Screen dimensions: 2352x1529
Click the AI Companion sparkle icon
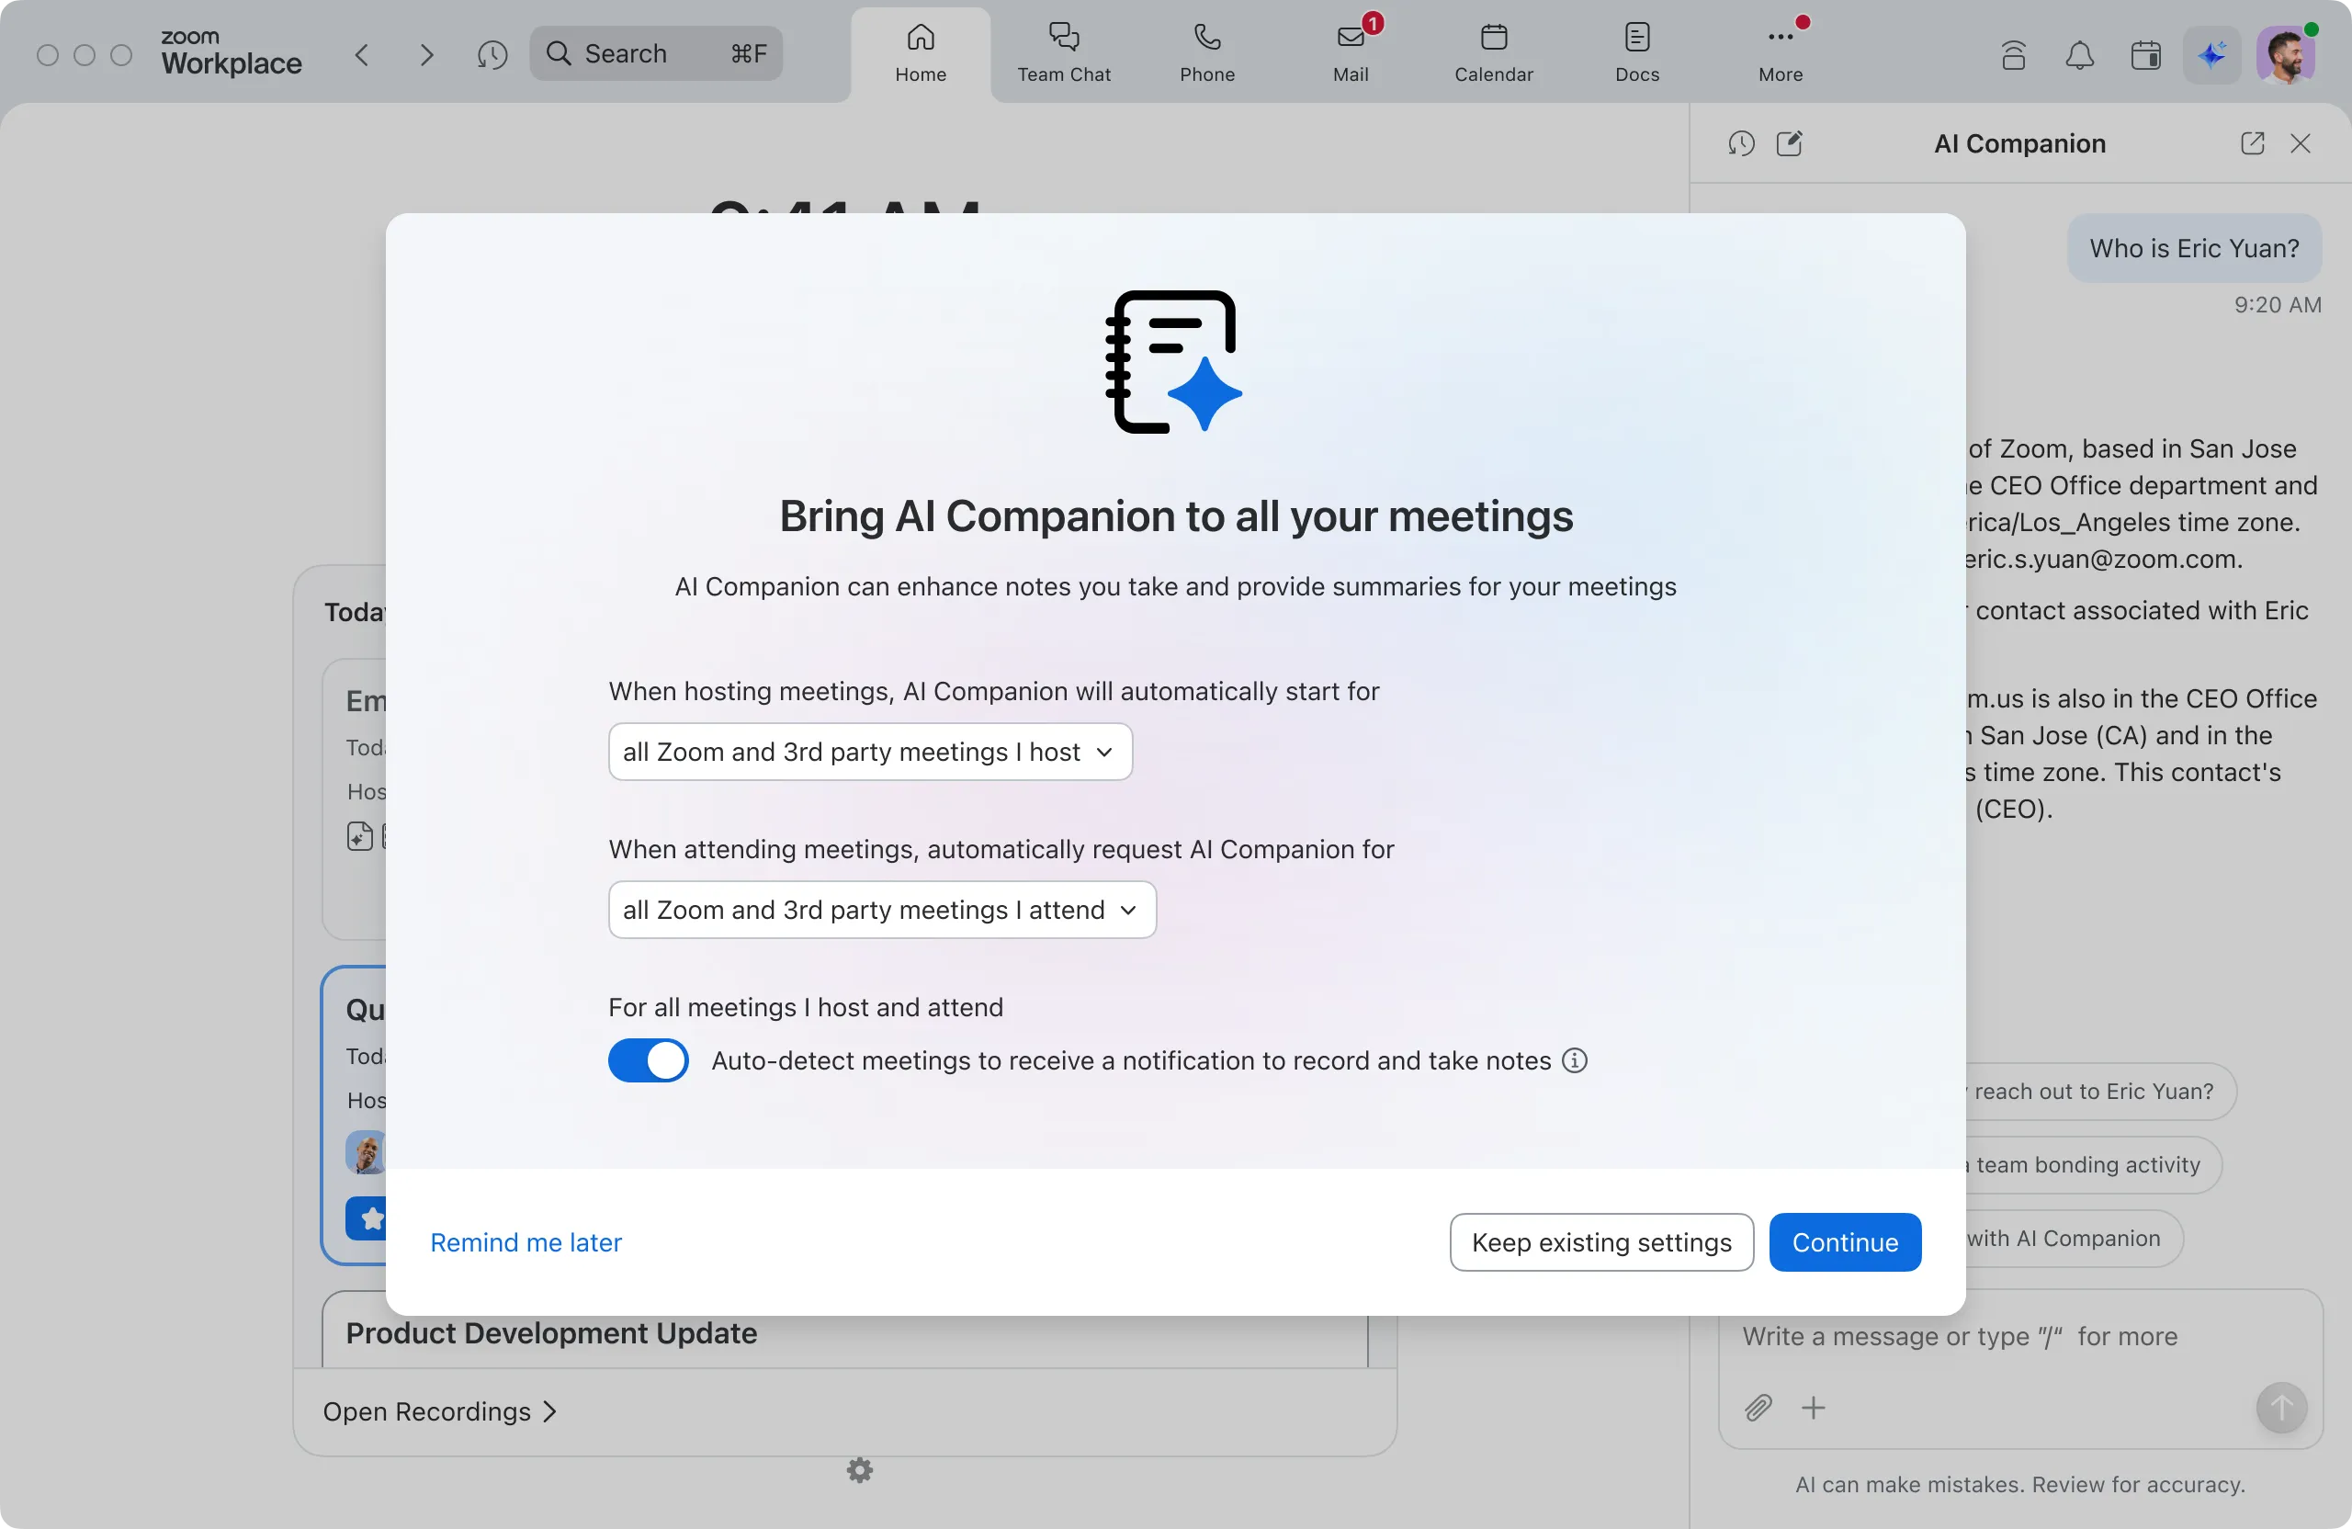[2211, 54]
